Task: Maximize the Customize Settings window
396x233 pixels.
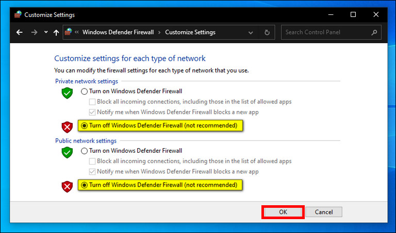Action: tap(353, 14)
